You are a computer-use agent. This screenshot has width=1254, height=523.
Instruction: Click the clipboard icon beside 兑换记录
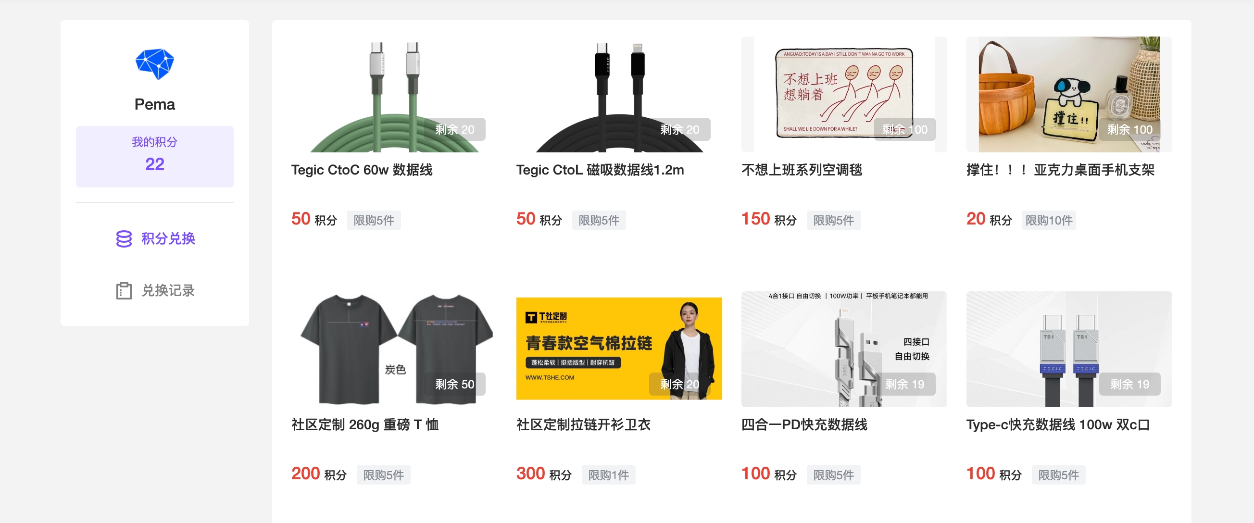[124, 290]
